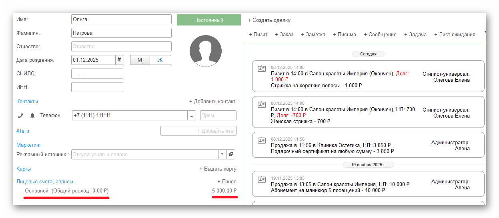
Task: Expand the Рекламный источник dropdown arrow
Action: pyautogui.click(x=222, y=154)
